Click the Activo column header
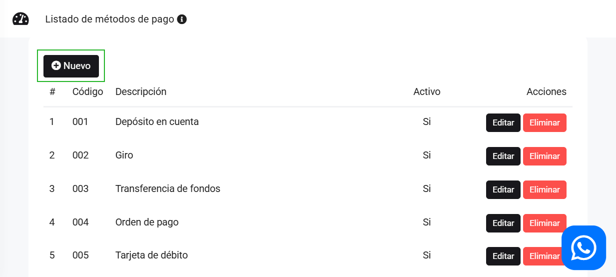Viewport: 616px width, 277px height. click(427, 91)
